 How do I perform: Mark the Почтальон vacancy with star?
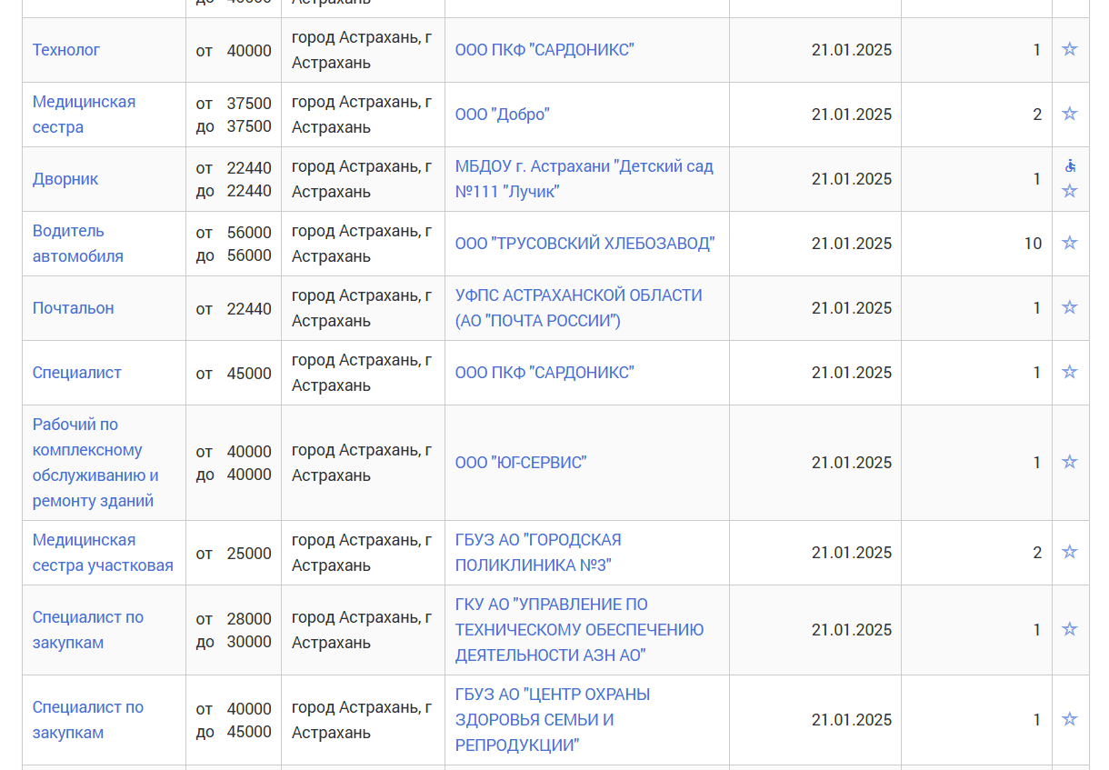(x=1070, y=307)
